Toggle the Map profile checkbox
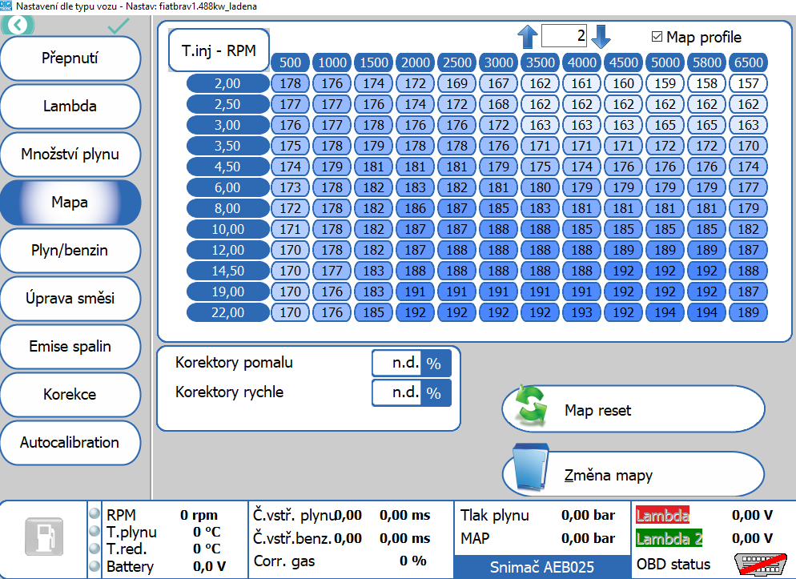Image resolution: width=796 pixels, height=579 pixels. click(x=657, y=37)
